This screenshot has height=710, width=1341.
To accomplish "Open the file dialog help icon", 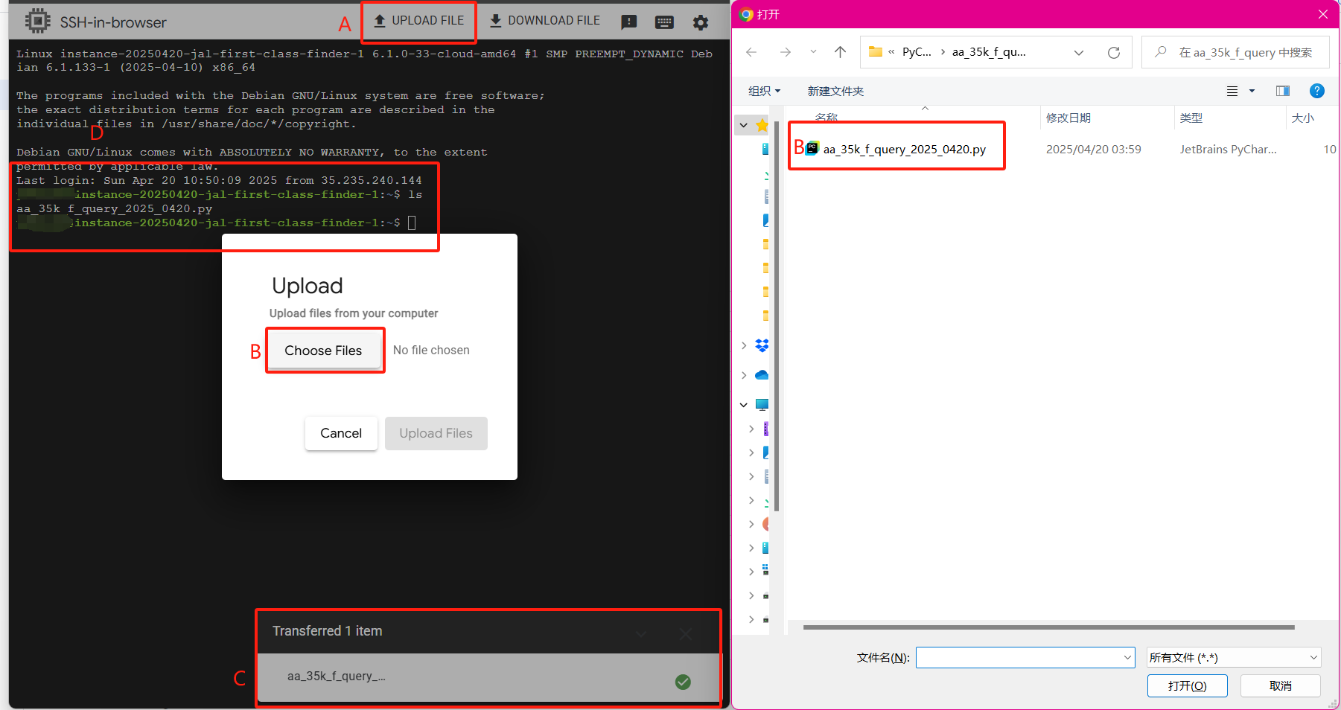I will coord(1316,91).
